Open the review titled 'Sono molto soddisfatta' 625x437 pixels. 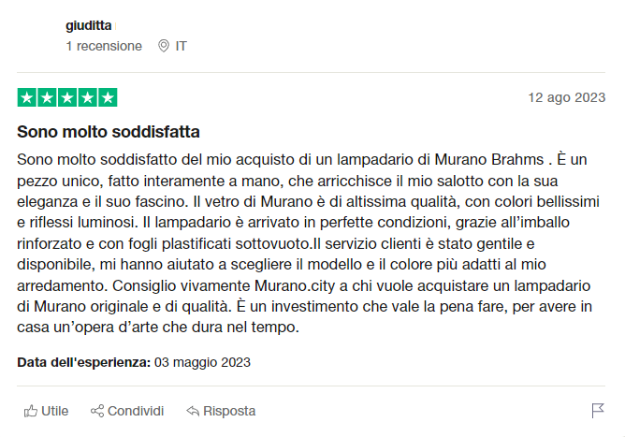point(109,131)
